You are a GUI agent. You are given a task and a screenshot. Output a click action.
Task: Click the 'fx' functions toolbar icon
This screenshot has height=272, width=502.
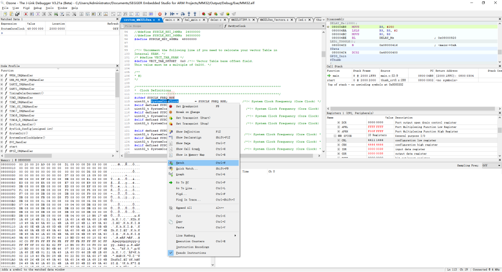pos(125,14)
